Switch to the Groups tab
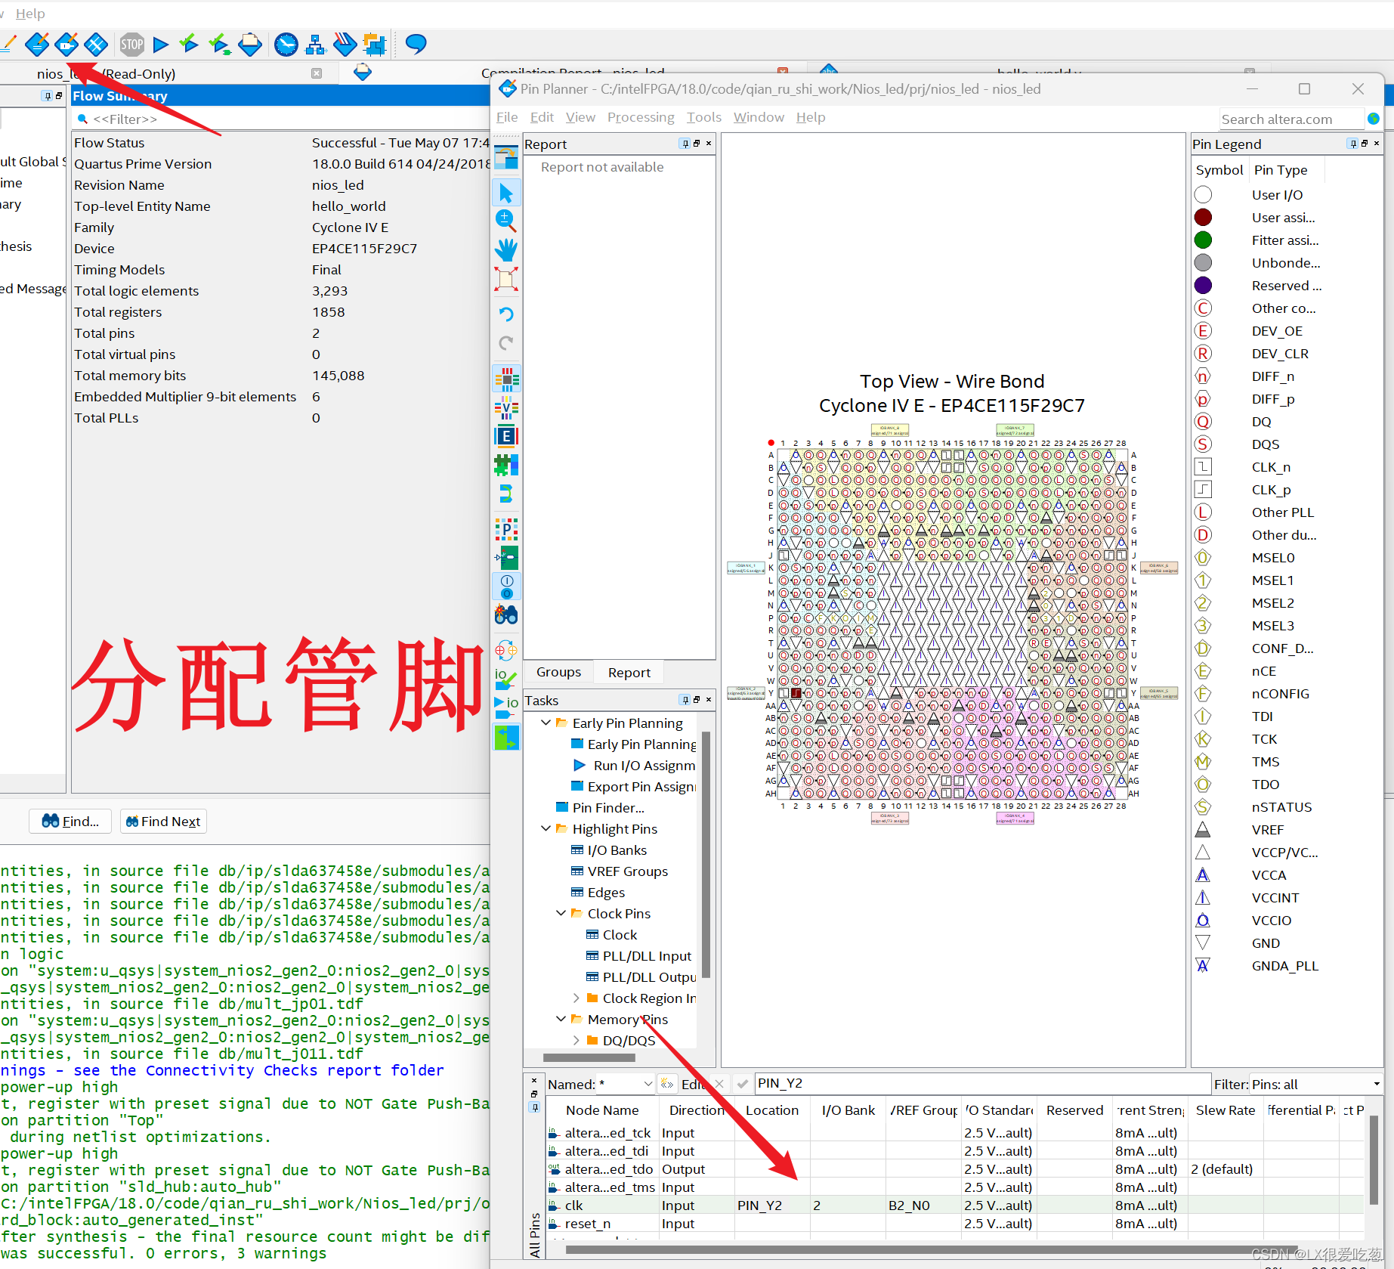1394x1269 pixels. pos(558,672)
